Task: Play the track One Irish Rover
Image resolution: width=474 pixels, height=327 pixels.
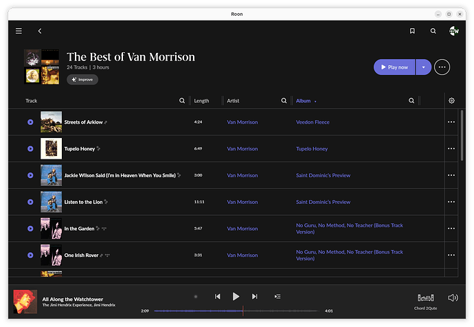Action: pos(30,255)
